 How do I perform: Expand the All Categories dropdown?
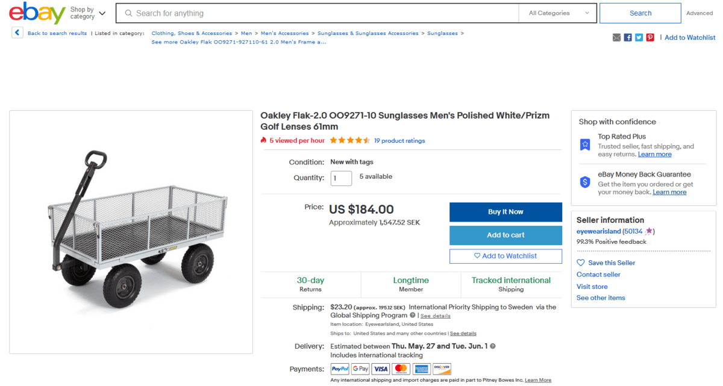tap(559, 13)
